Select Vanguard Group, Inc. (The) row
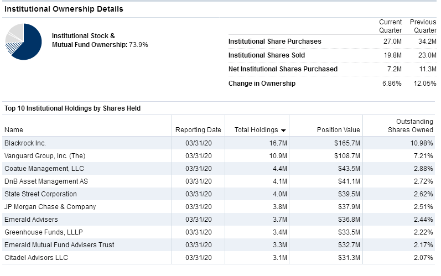The width and height of the screenshot is (441, 276). pos(219,156)
